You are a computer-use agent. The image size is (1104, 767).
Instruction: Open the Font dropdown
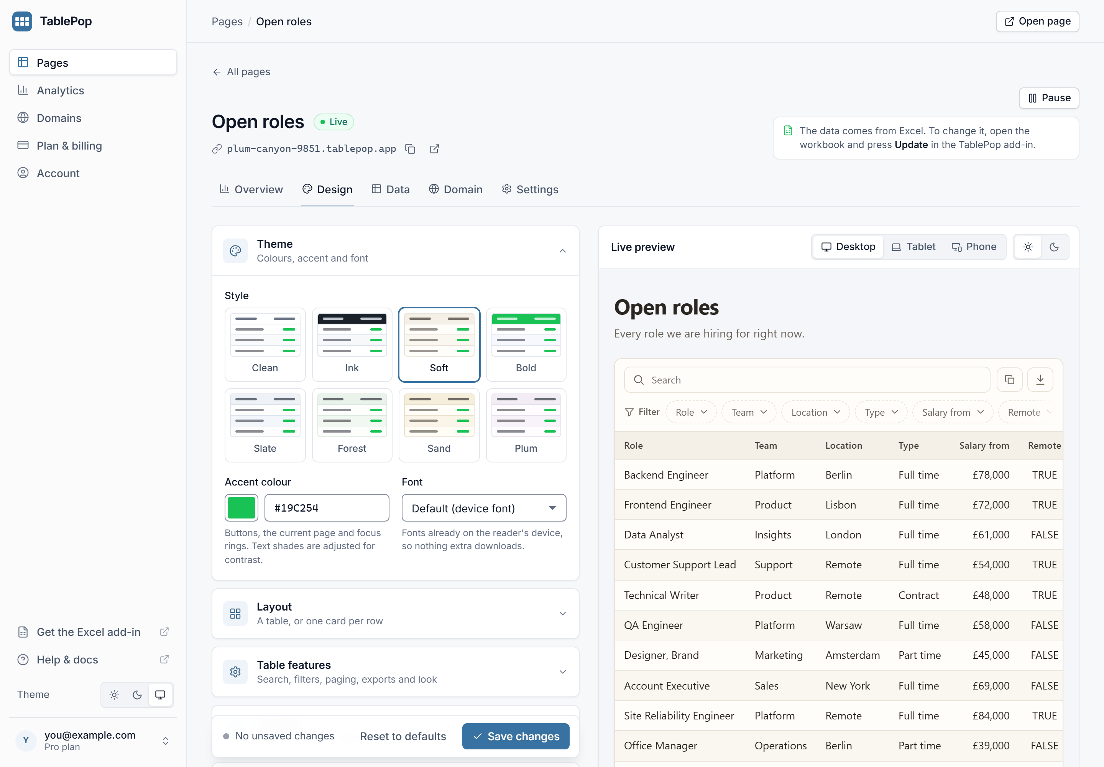pos(484,508)
